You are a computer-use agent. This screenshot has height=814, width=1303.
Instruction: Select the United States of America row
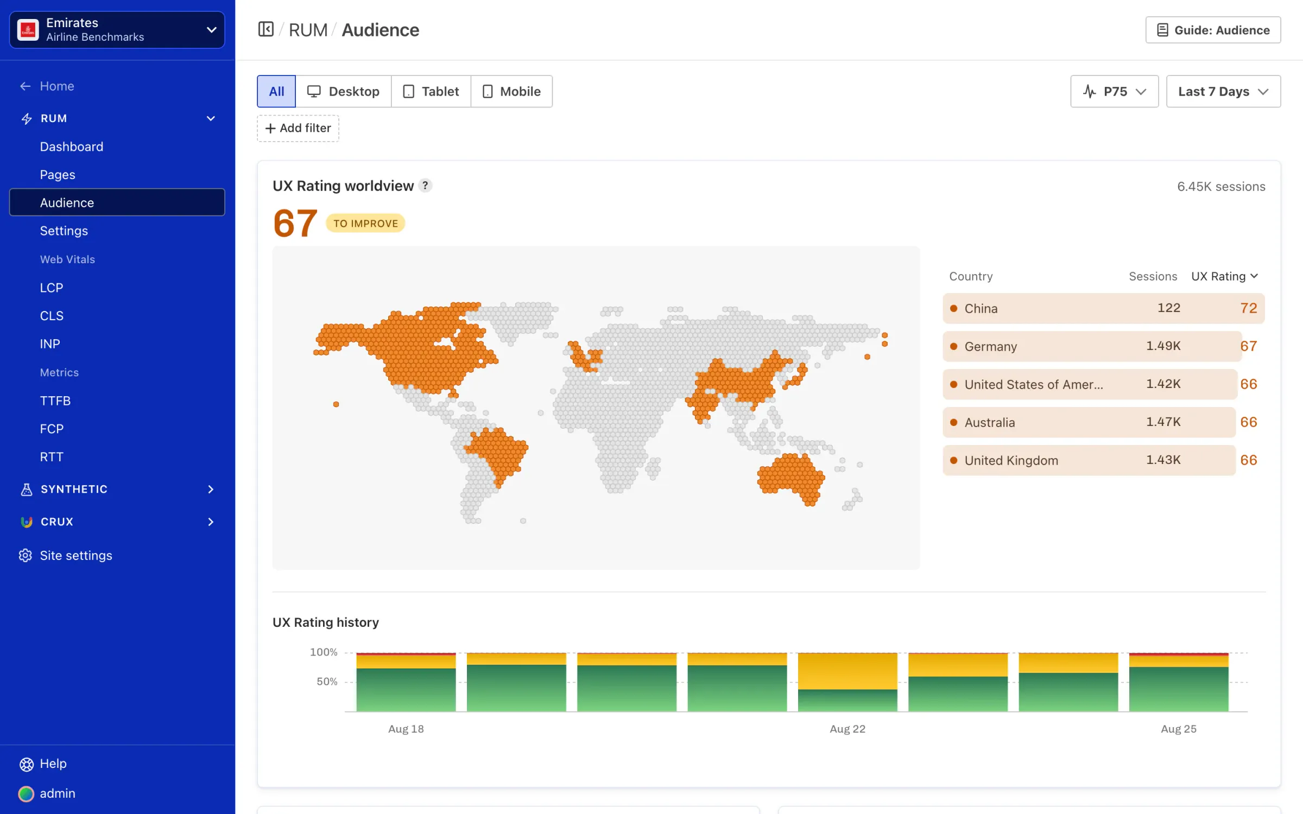click(x=1104, y=384)
